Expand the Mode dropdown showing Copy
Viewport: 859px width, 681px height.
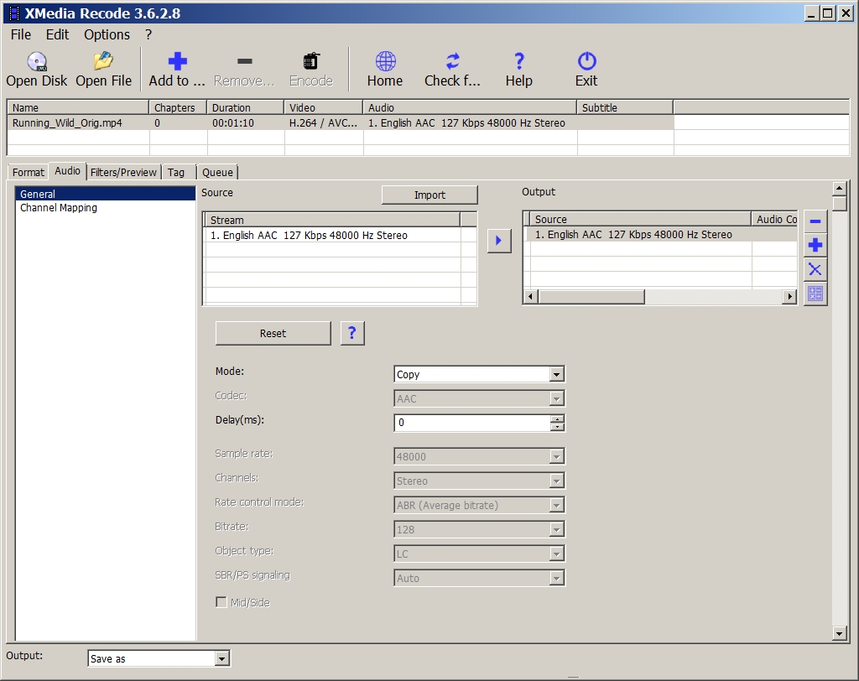coord(556,375)
